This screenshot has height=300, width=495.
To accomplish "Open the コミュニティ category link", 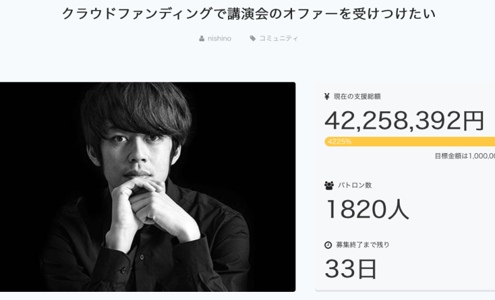I will click(x=278, y=39).
